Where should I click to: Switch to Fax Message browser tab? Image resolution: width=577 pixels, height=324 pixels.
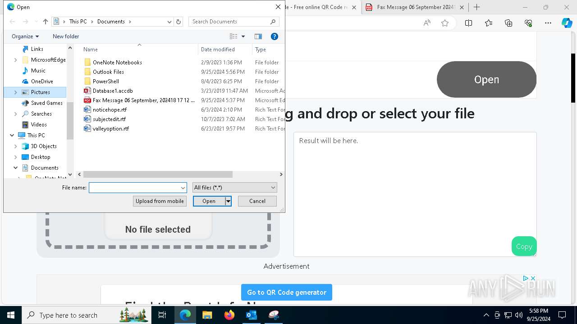[415, 7]
